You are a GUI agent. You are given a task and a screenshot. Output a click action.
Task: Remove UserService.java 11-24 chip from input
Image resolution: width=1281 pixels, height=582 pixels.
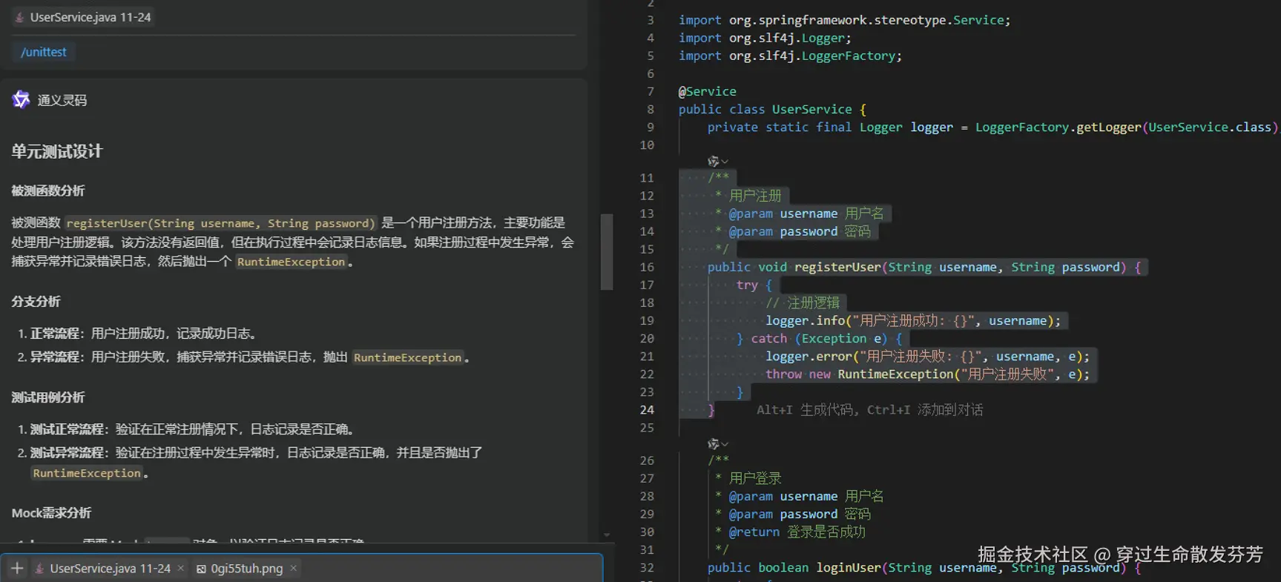point(181,568)
